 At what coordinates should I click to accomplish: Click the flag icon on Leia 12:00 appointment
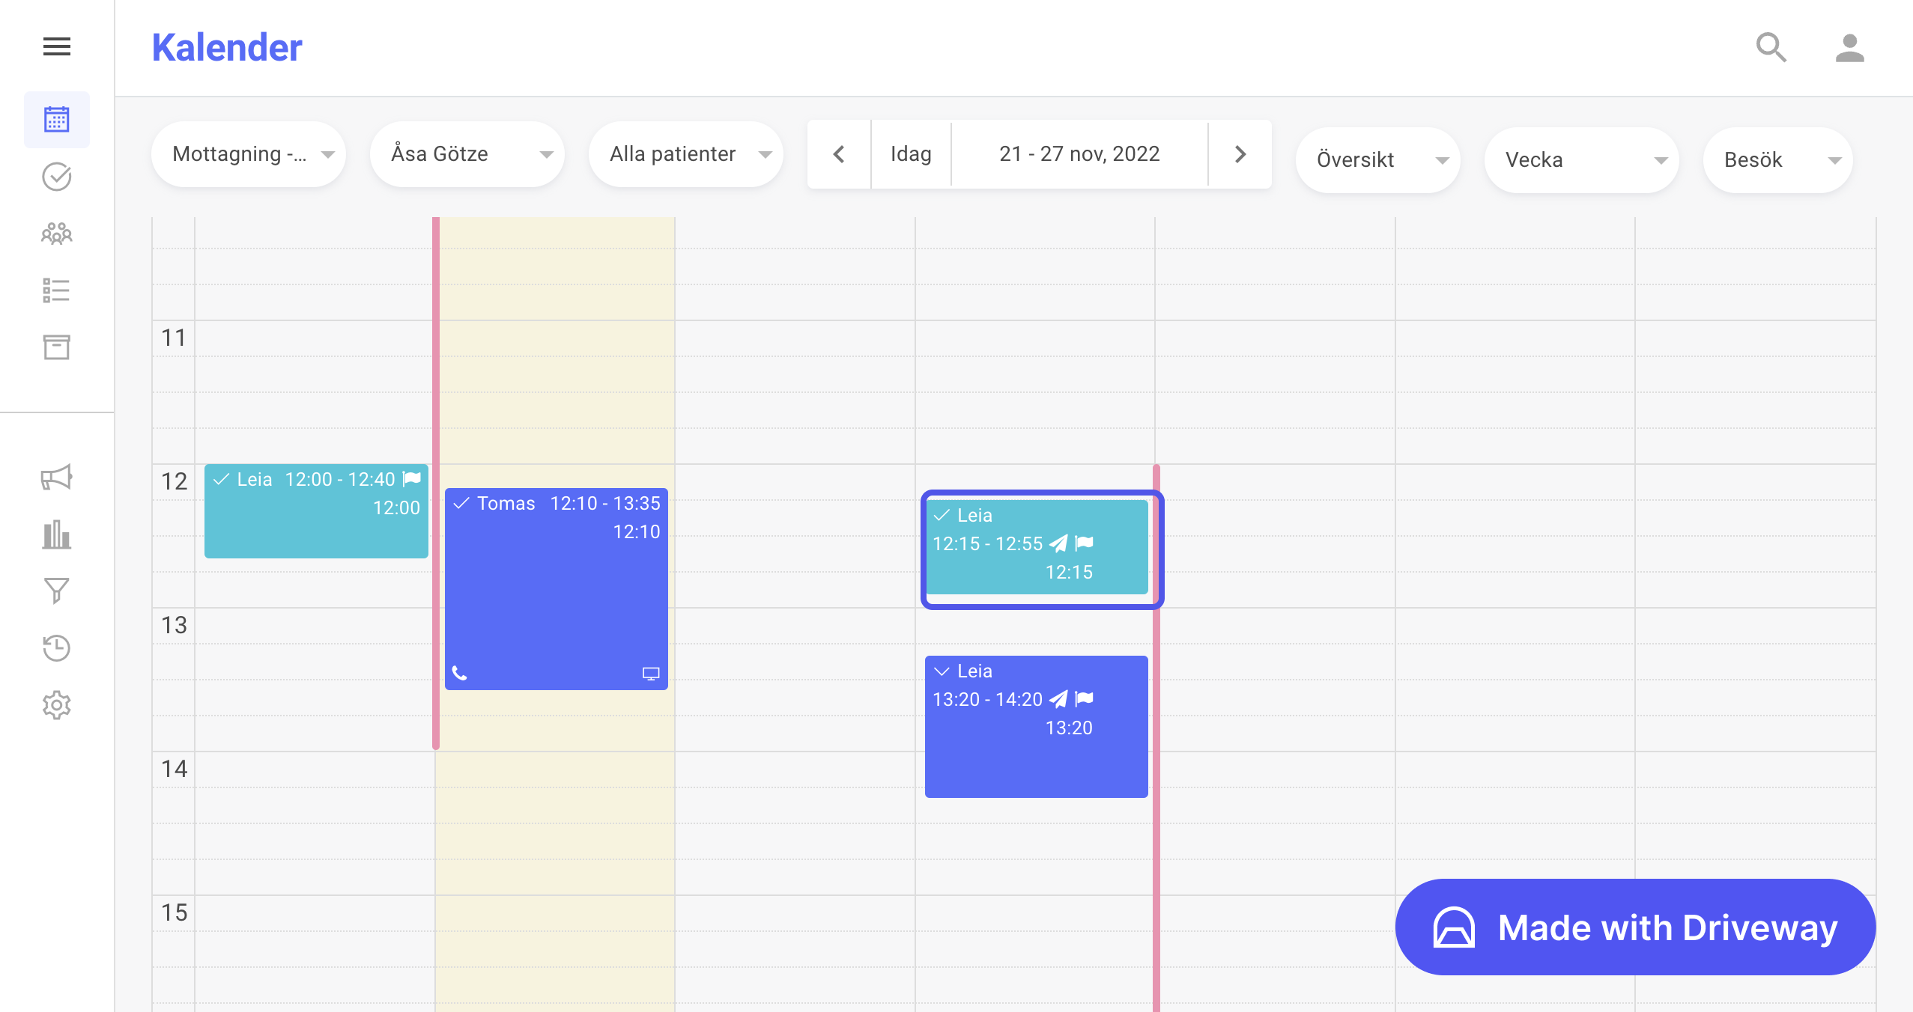[x=412, y=479]
